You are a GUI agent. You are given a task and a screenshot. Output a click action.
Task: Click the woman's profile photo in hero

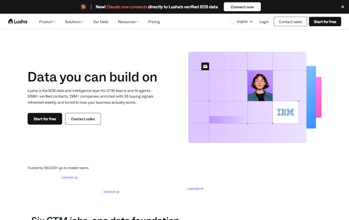click(260, 85)
